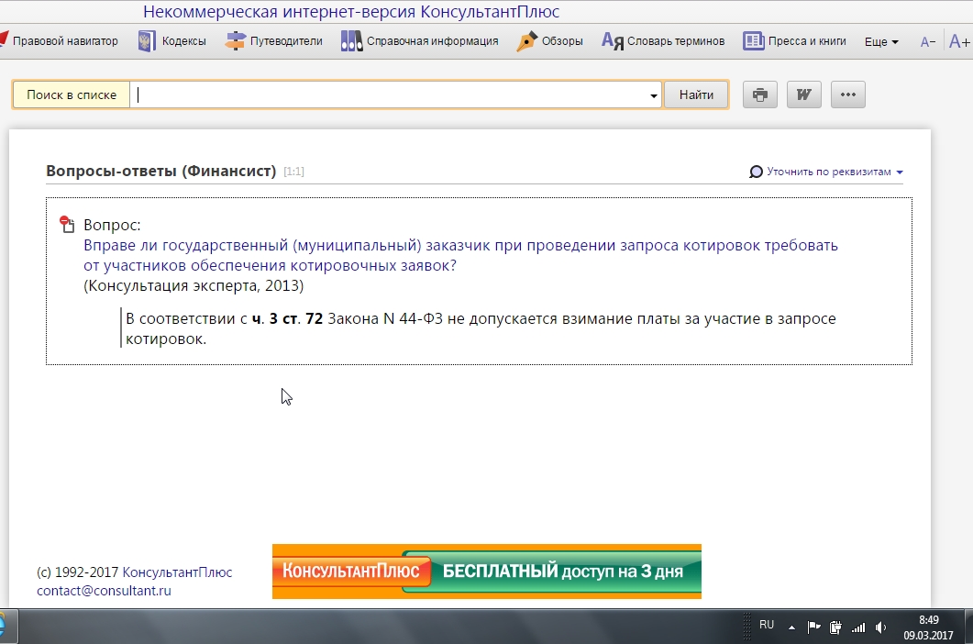Open Пресса и книги section
This screenshot has width=973, height=644.
click(x=794, y=41)
